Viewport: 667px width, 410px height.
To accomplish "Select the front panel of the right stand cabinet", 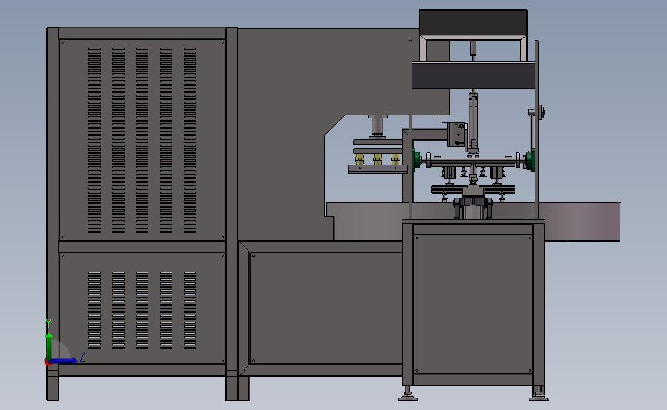I will (473, 305).
